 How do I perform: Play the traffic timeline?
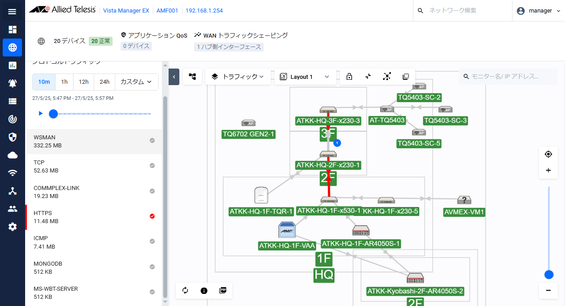(x=41, y=113)
